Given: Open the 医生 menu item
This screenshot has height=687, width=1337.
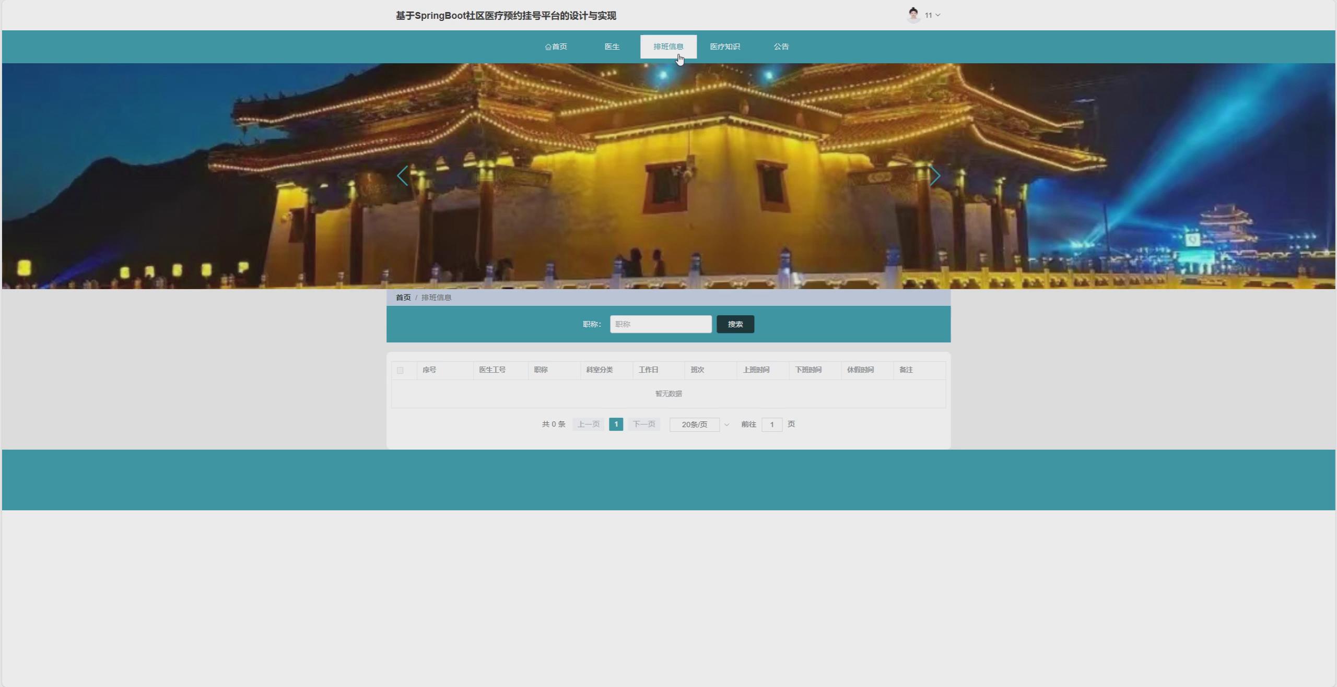Looking at the screenshot, I should [612, 46].
